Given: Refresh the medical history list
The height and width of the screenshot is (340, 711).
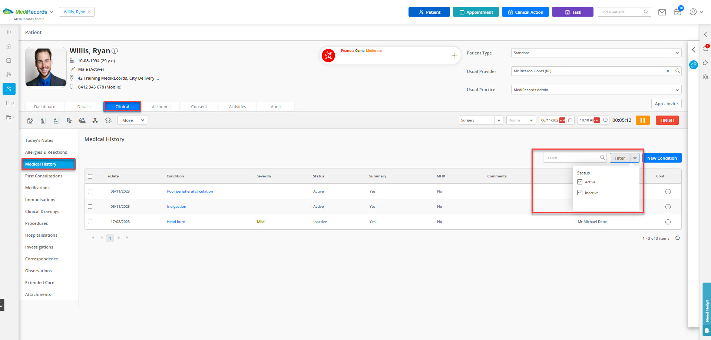Looking at the screenshot, I should click(678, 238).
